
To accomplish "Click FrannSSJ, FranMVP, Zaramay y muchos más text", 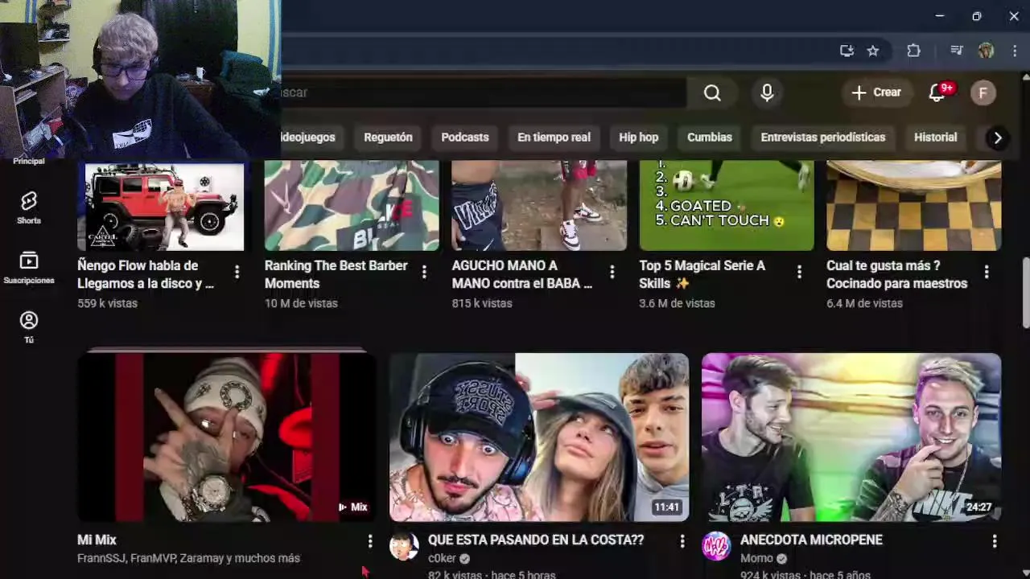I will point(188,558).
